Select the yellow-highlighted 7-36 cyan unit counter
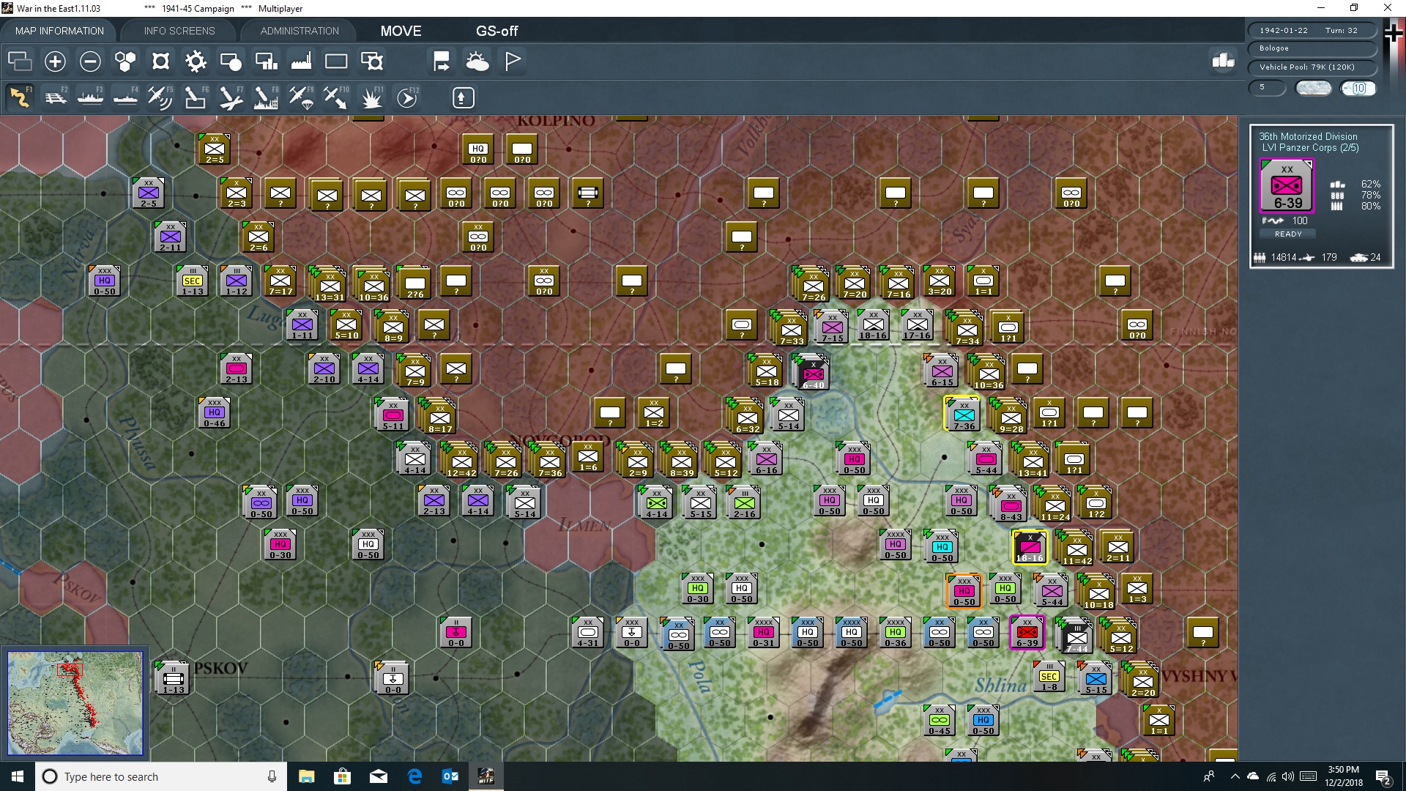This screenshot has width=1406, height=791. (x=963, y=414)
